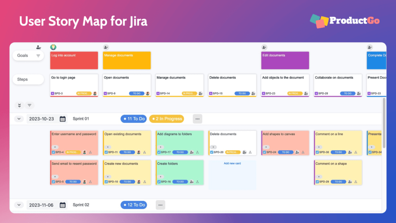Click the hierarchy icon on card SPD-11
Image resolution: width=396 pixels, height=223 pixels.
tap(144, 152)
